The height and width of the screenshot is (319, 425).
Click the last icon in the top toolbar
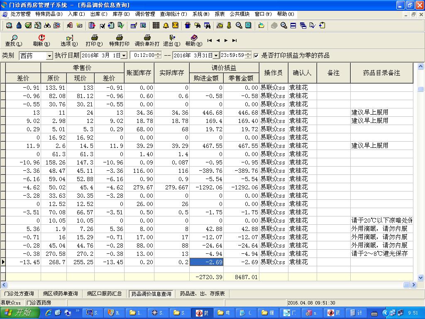coord(322,25)
